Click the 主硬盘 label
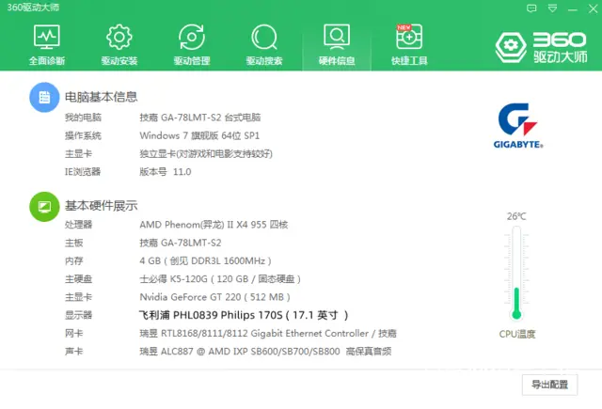Viewport: 602px width, 409px height. [x=79, y=279]
